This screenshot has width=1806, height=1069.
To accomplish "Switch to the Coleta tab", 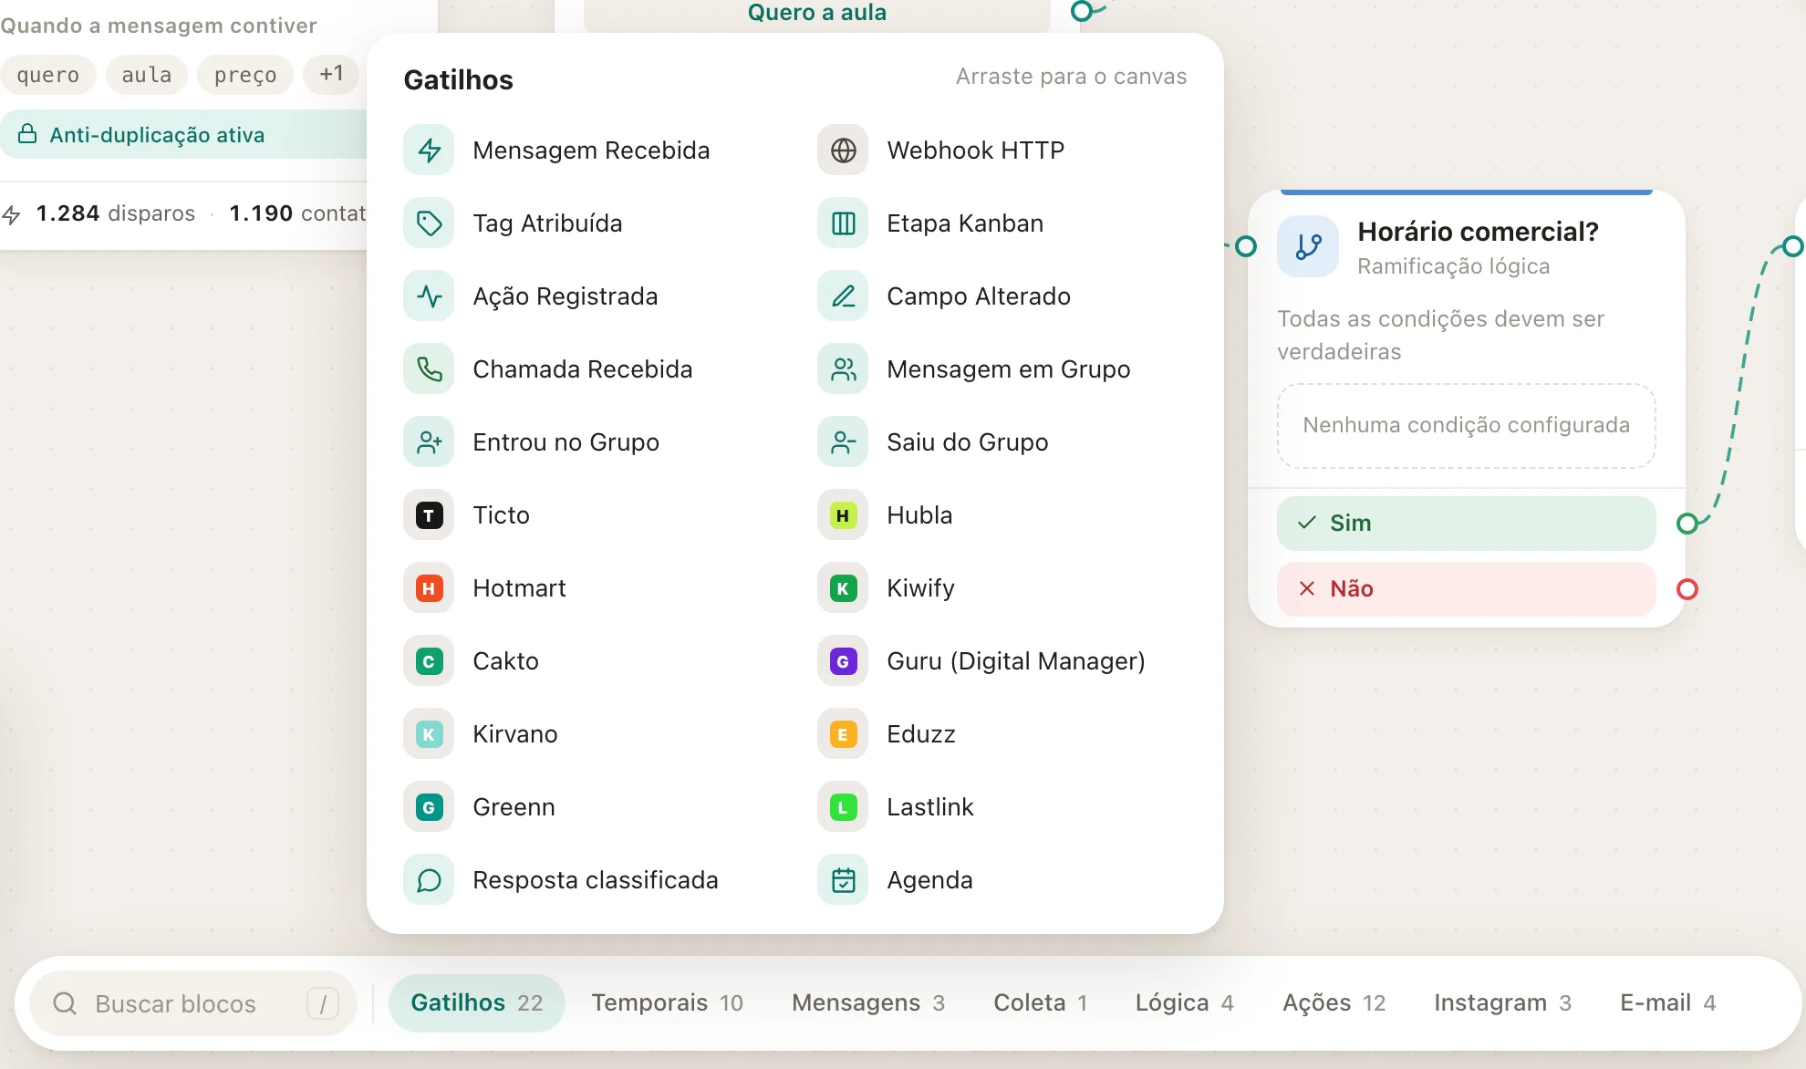I will [x=1041, y=1002].
